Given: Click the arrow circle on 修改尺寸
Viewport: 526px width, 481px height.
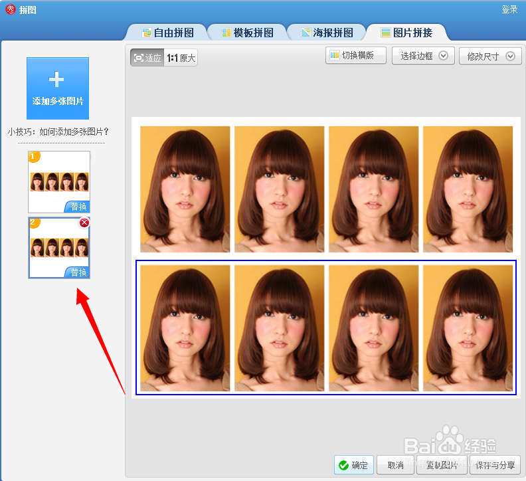Looking at the screenshot, I should click(x=511, y=56).
